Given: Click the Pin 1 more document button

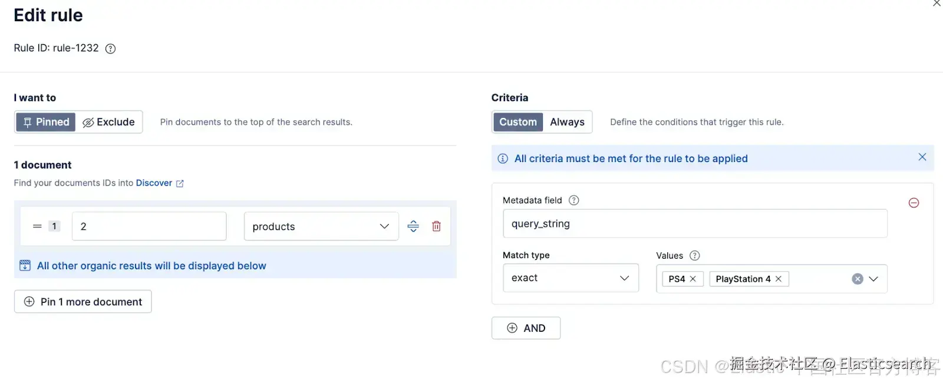Looking at the screenshot, I should 83,302.
